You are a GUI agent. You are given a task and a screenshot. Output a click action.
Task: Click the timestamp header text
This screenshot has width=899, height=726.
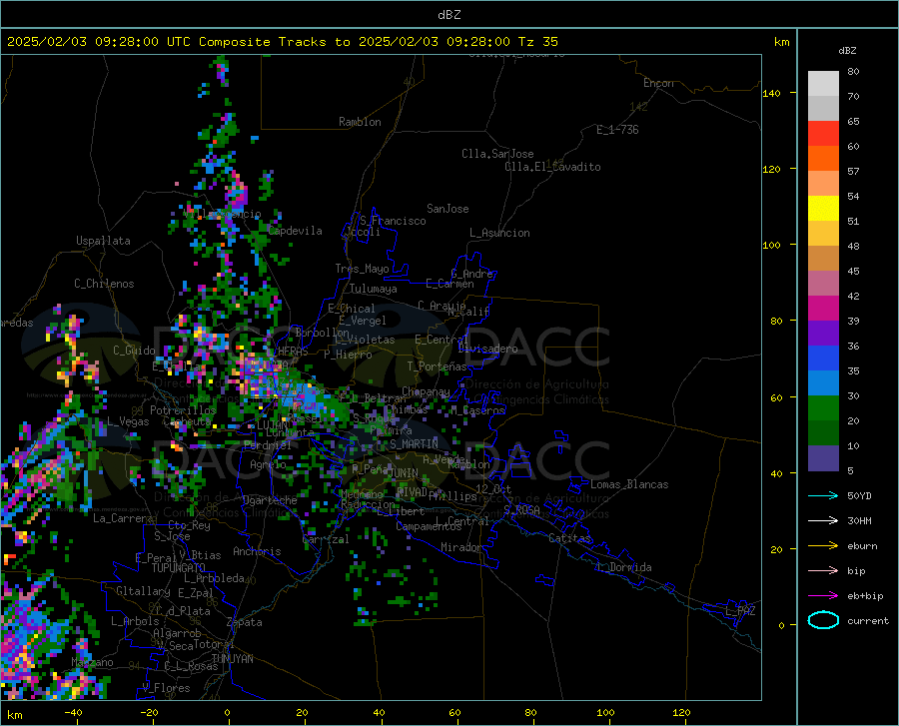pos(282,42)
